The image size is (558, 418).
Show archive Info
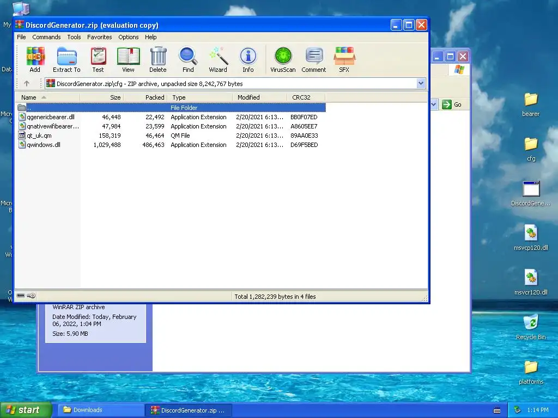(x=248, y=59)
